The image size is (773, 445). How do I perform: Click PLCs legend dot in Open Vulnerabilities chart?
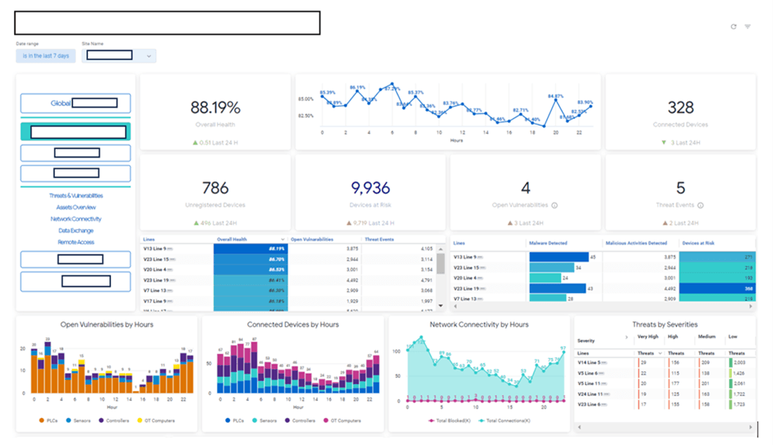[41, 420]
